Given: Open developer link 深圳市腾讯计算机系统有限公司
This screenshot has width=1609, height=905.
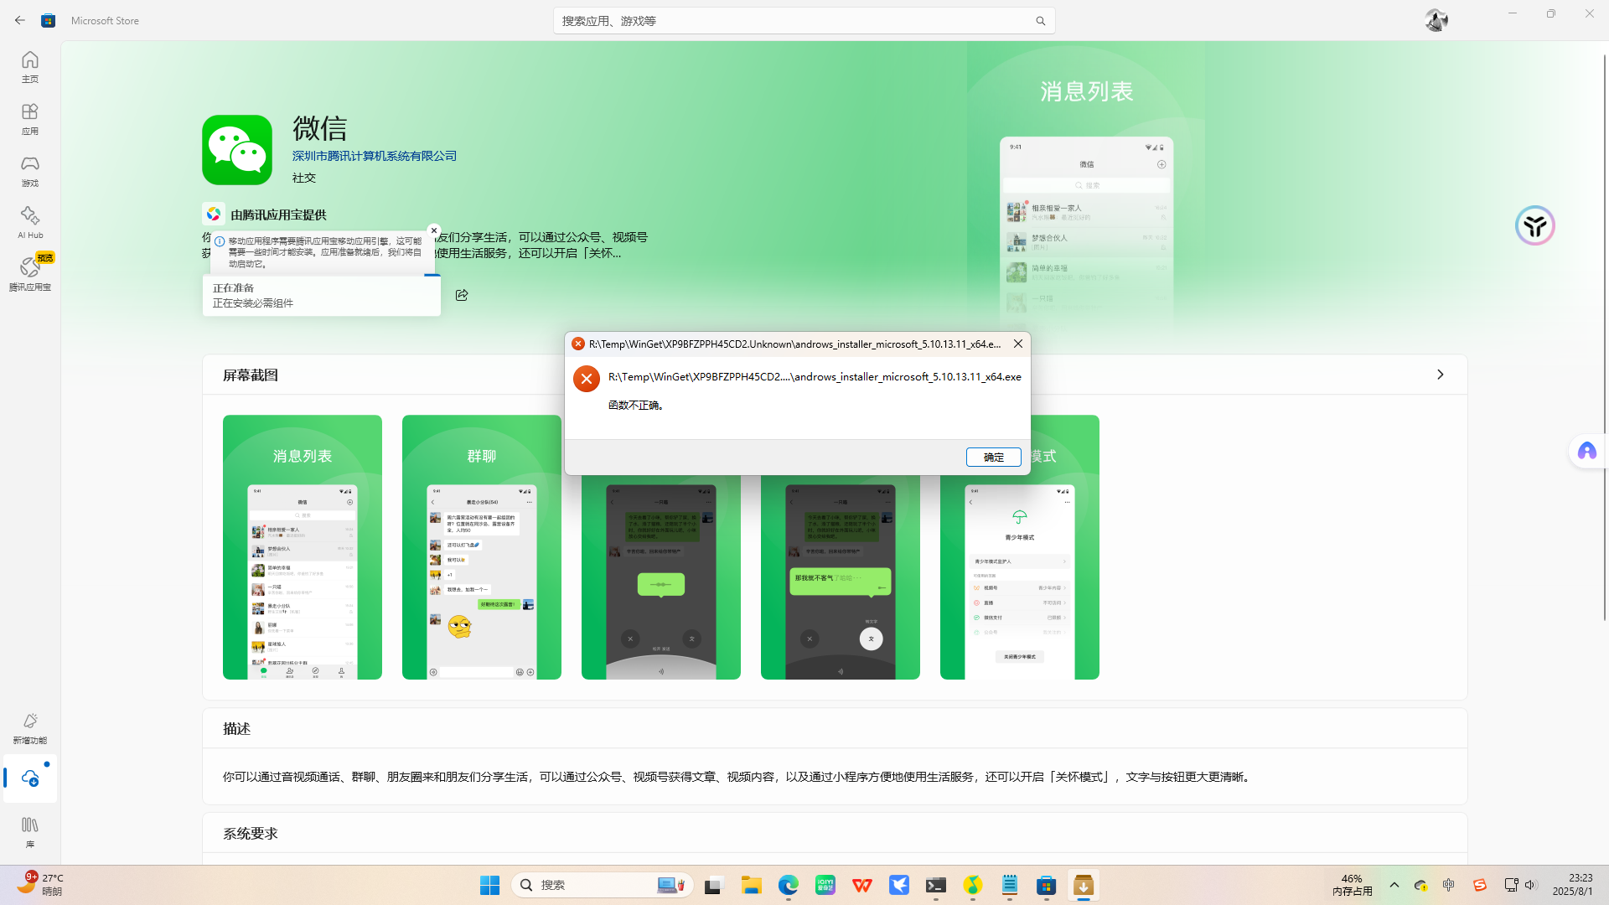Looking at the screenshot, I should pos(374,156).
